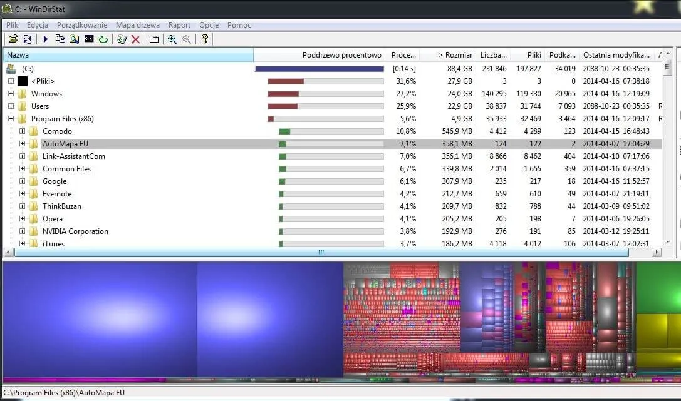Click the zoom in magnifier icon
Viewport: 681px width, 401px height.
point(172,39)
